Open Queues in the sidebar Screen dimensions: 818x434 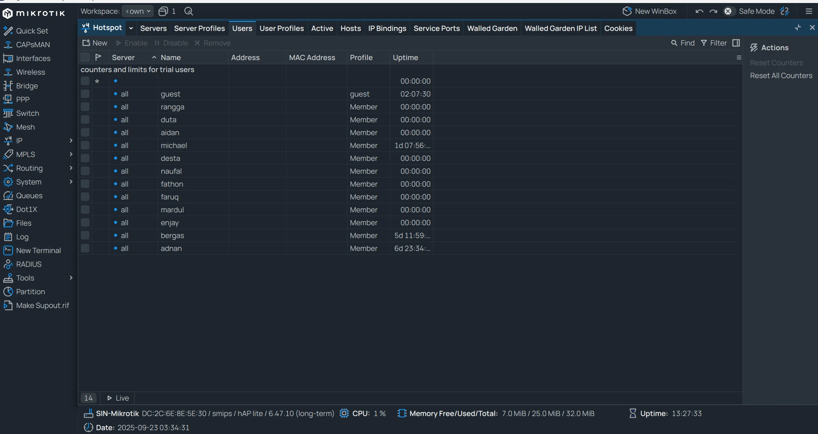click(29, 196)
